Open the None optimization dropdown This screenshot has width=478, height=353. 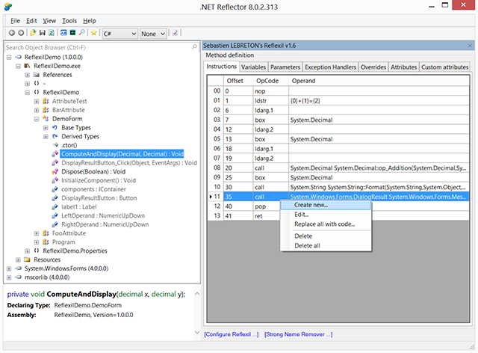point(152,34)
